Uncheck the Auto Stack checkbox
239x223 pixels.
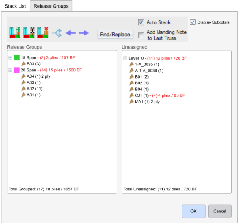click(141, 22)
